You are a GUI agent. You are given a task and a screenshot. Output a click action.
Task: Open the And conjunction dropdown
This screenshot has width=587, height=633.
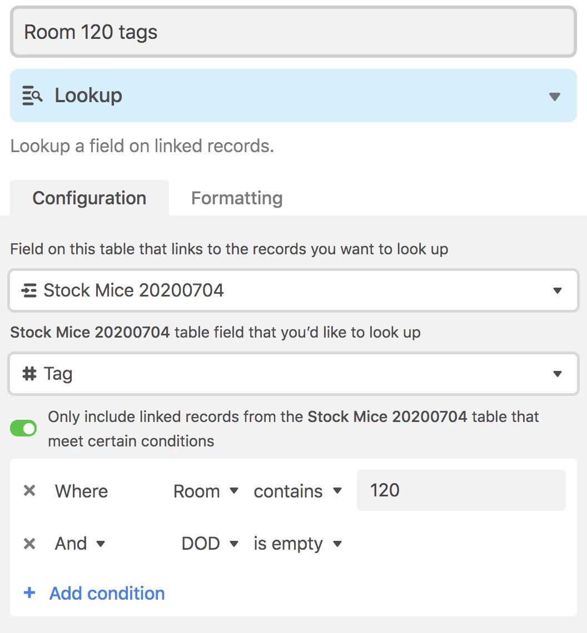(x=80, y=544)
